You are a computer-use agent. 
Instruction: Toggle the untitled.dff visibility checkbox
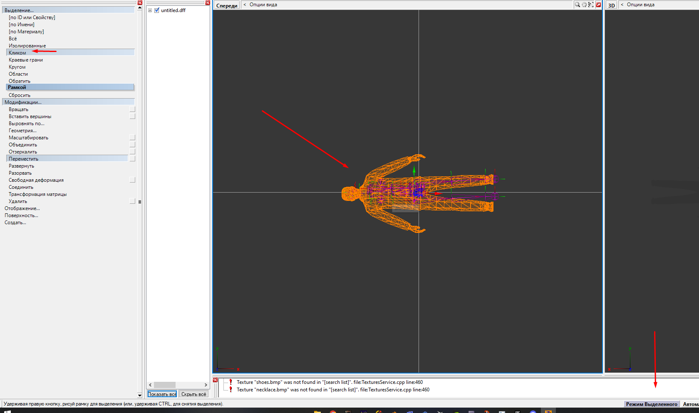157,10
